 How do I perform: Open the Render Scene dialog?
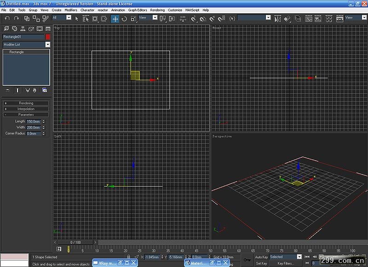tap(339, 19)
